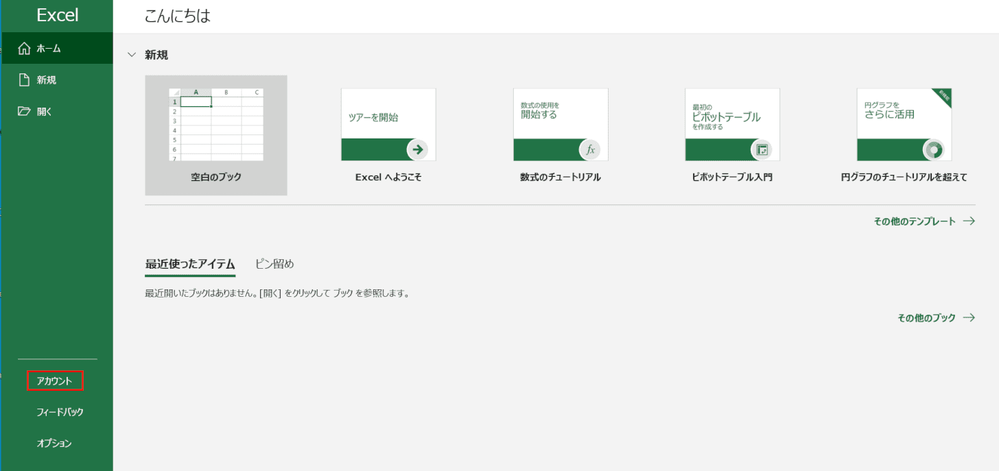Click the 新規 section heading

click(156, 55)
